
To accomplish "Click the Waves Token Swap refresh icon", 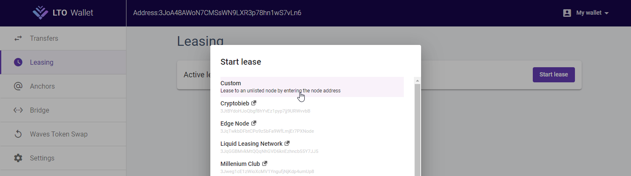I will [x=18, y=134].
